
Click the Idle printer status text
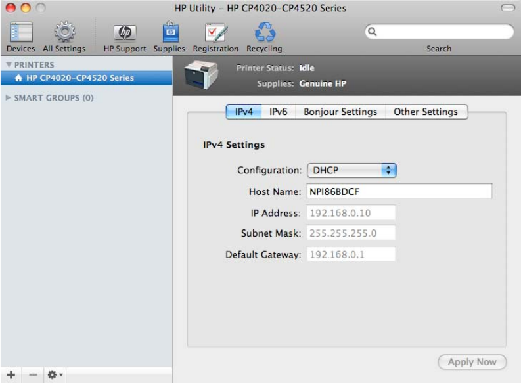click(307, 68)
